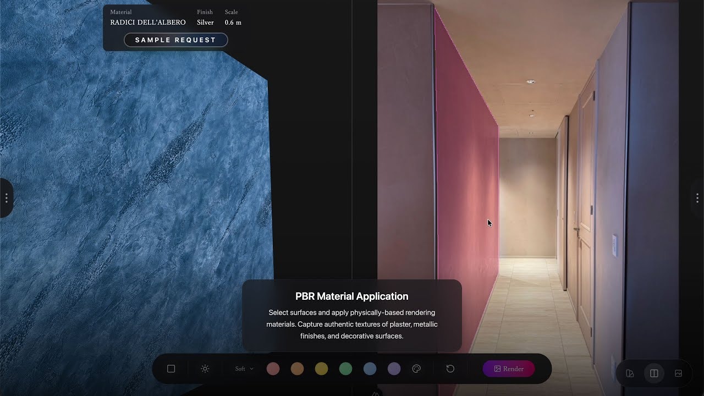This screenshot has width=704, height=396.
Task: Toggle the green material option
Action: [x=345, y=369]
